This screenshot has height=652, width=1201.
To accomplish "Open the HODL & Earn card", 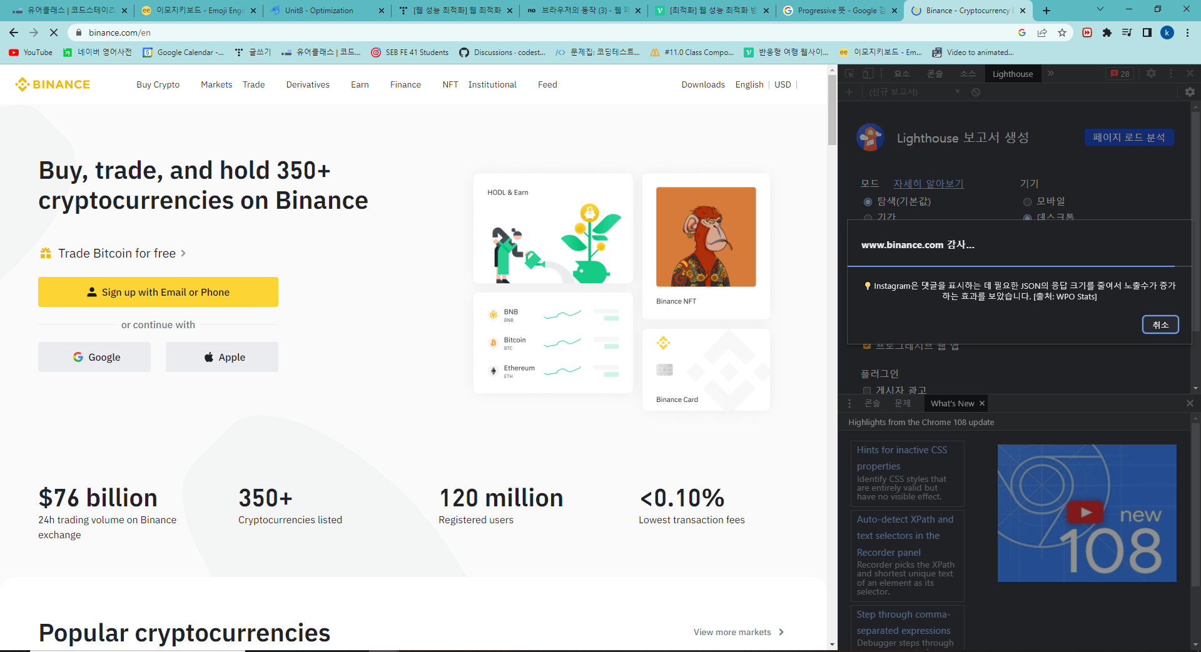I will pyautogui.click(x=553, y=228).
